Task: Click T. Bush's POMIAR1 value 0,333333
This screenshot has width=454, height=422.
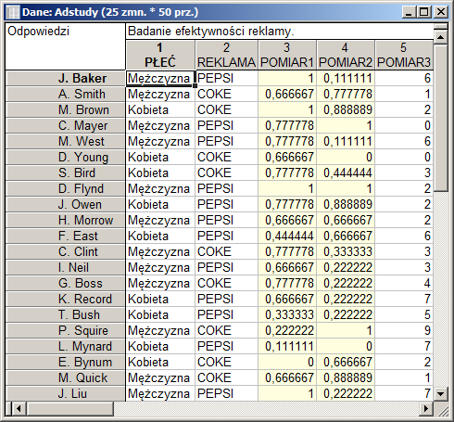Action: (287, 315)
